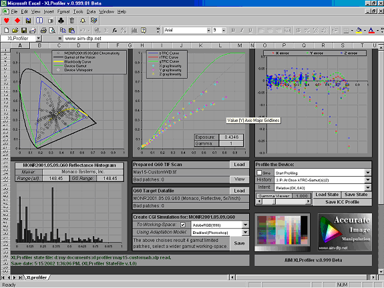384x288 pixels.
Task: Click the Font Color A icon
Action: pyautogui.click(x=371, y=30)
